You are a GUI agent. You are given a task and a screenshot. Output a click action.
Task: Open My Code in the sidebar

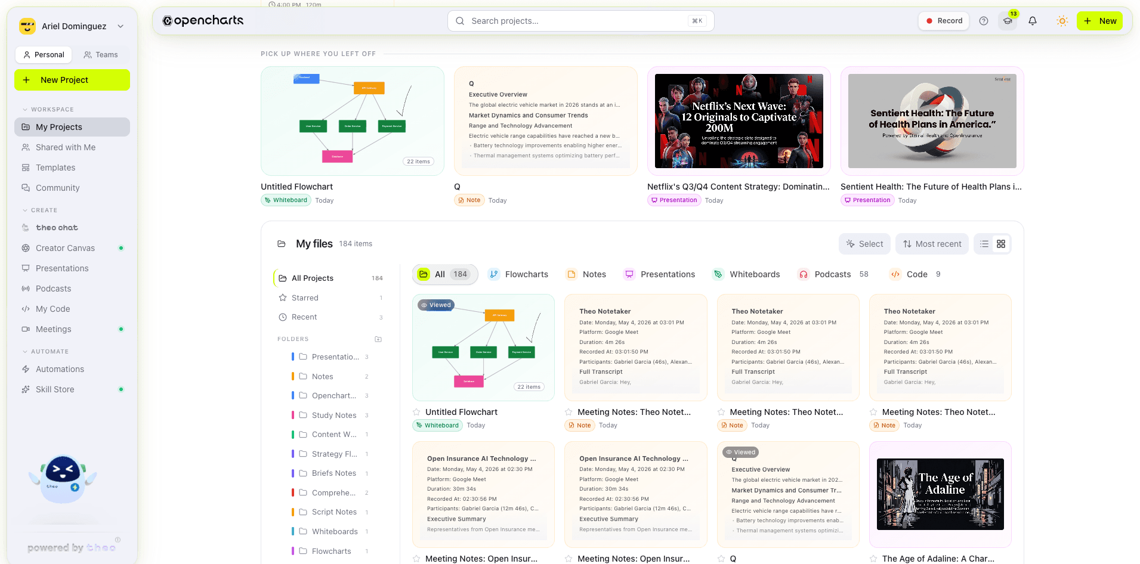click(x=72, y=309)
